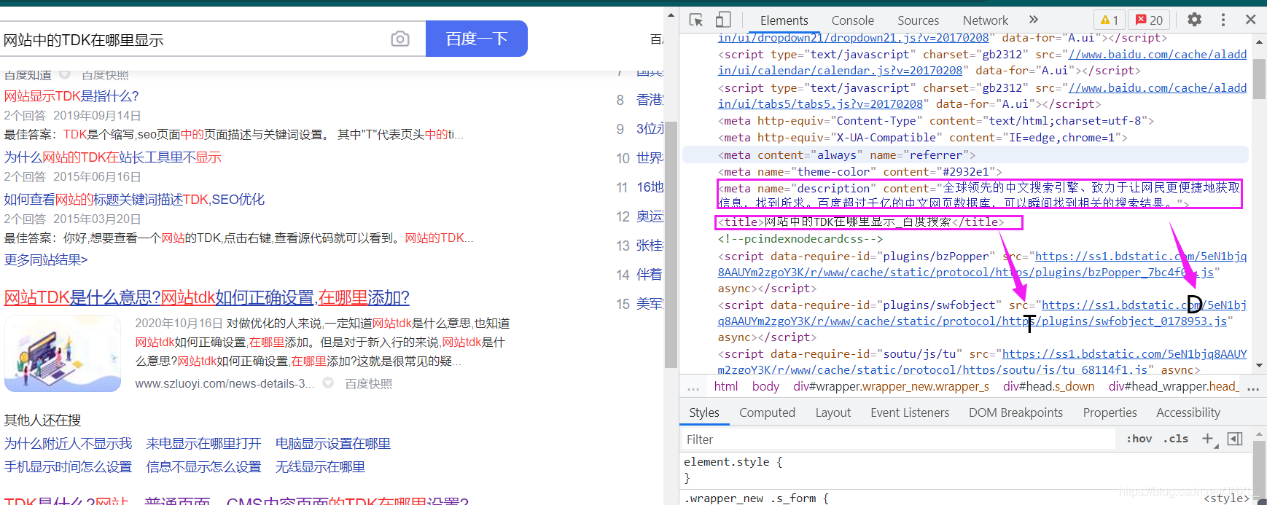Image resolution: width=1267 pixels, height=505 pixels.
Task: Open link 为什么网站的TDK在站长工具里不显示
Action: [x=112, y=157]
